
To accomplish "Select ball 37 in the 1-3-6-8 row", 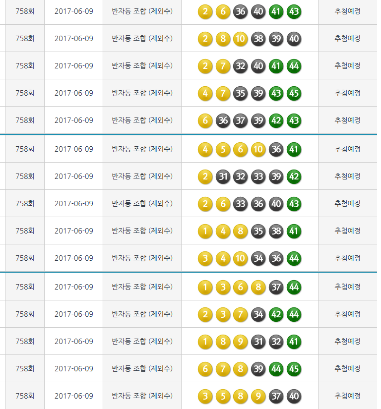I will click(276, 287).
